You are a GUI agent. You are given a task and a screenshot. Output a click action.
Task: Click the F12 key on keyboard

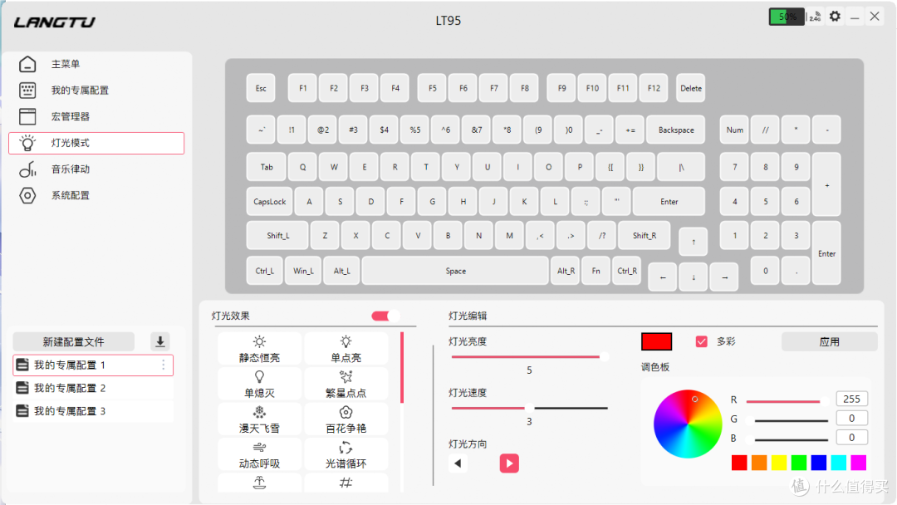coord(654,88)
